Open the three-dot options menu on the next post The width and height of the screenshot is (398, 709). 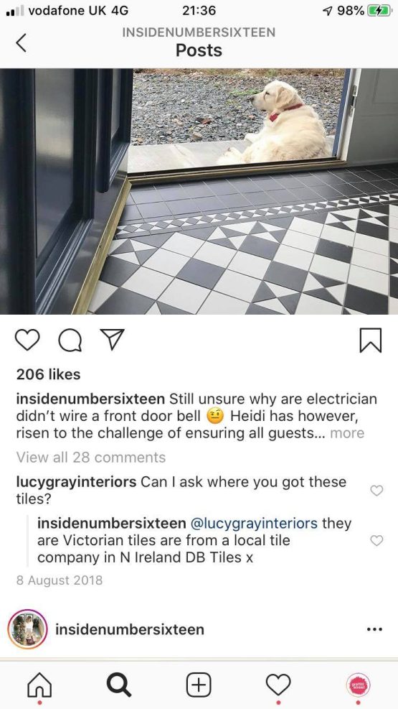(374, 629)
